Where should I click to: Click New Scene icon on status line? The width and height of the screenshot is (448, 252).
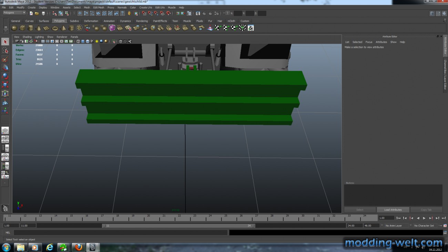click(x=31, y=13)
